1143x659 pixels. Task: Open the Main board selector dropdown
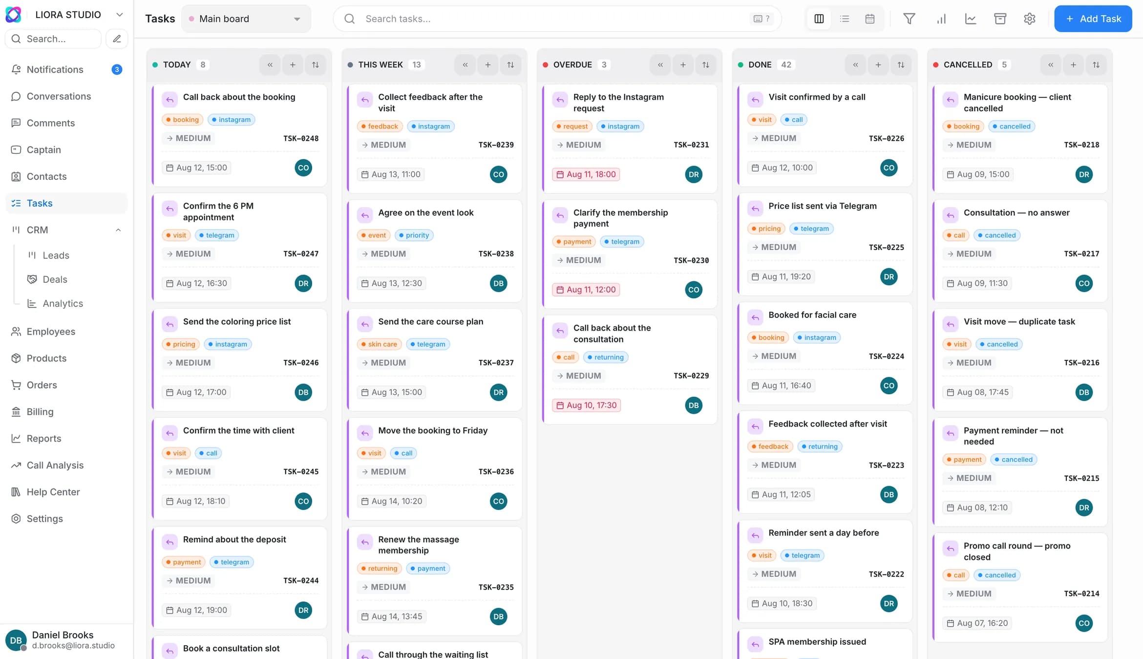[246, 19]
